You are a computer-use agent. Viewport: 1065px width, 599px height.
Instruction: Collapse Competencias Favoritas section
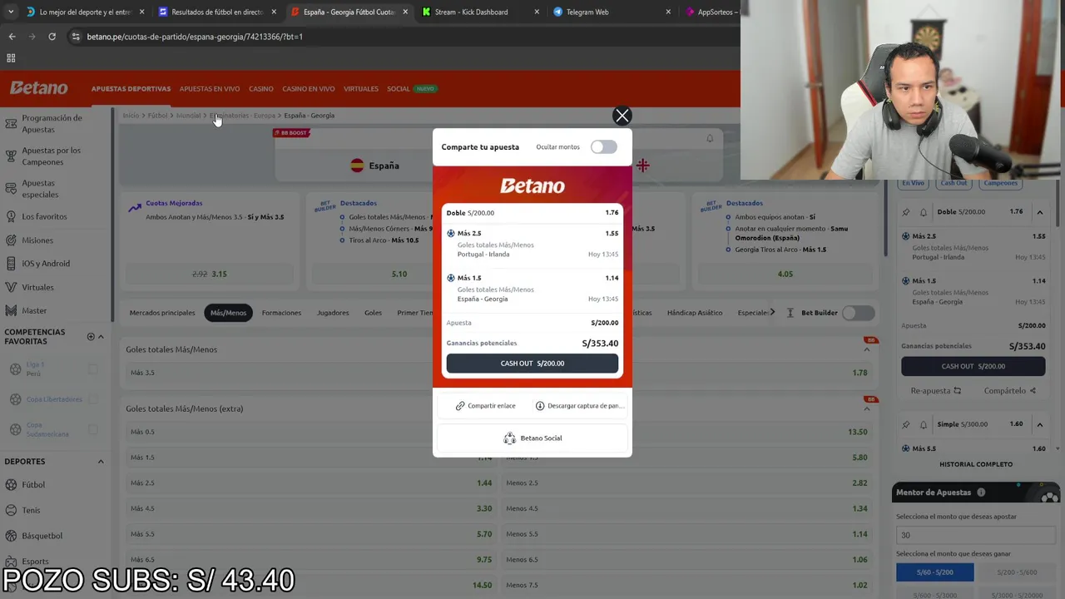pos(101,337)
